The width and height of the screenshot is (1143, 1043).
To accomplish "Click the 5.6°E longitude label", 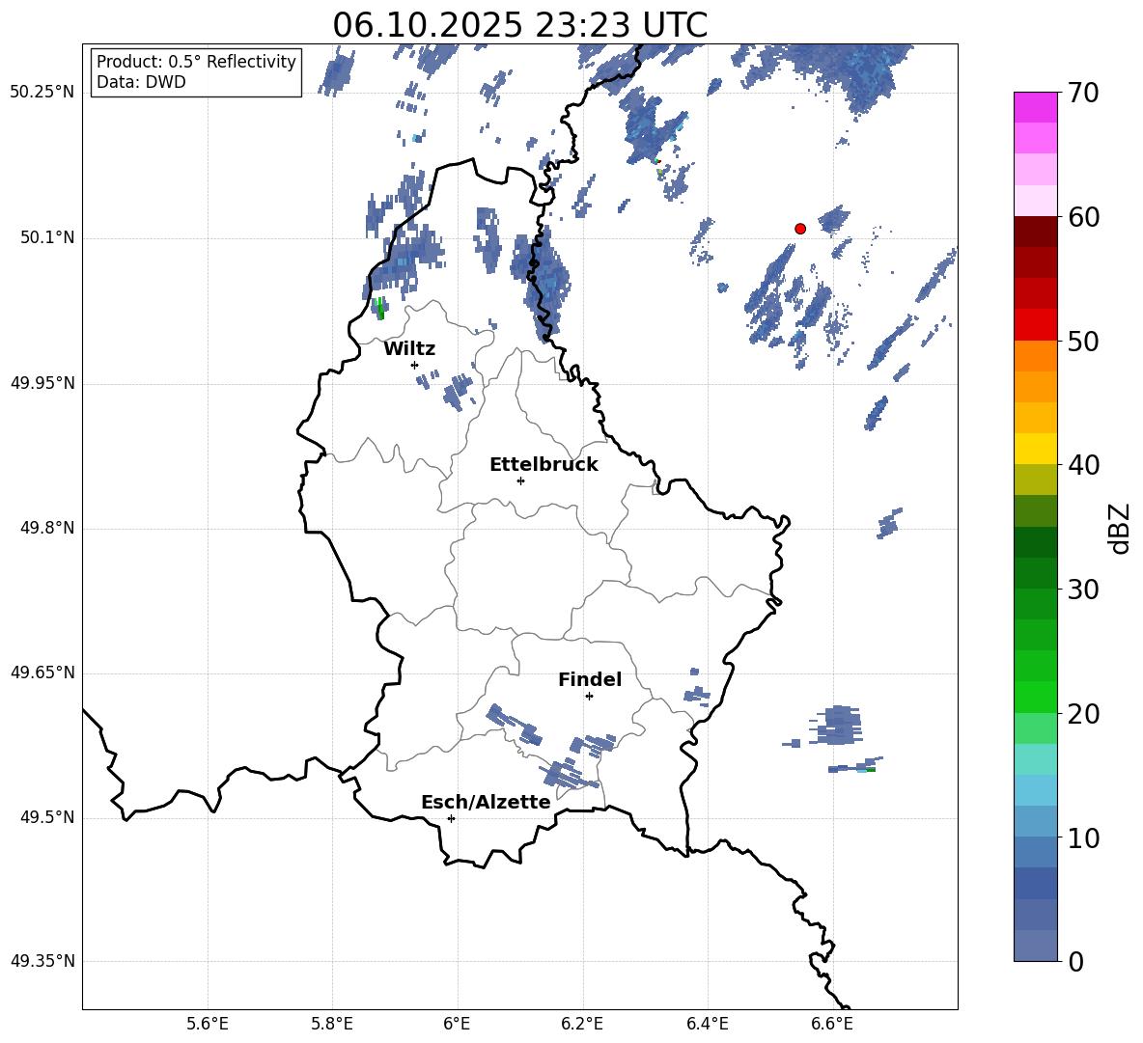I will [x=208, y=1024].
